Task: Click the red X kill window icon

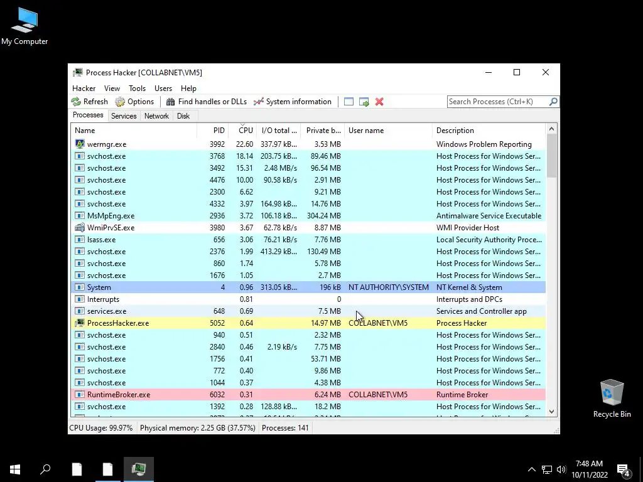Action: [379, 102]
